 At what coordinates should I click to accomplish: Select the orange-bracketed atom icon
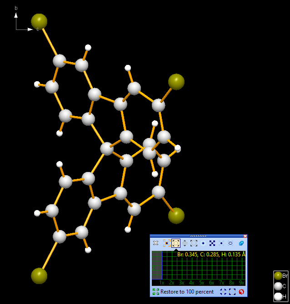166,243
